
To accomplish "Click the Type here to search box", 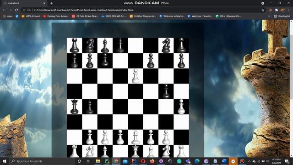I will 42,161.
